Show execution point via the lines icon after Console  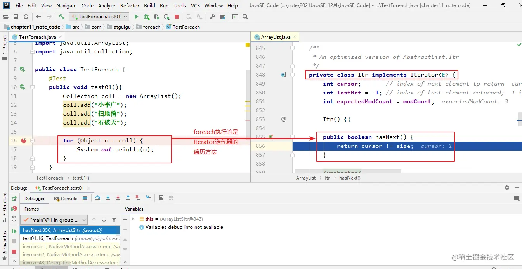pyautogui.click(x=85, y=198)
